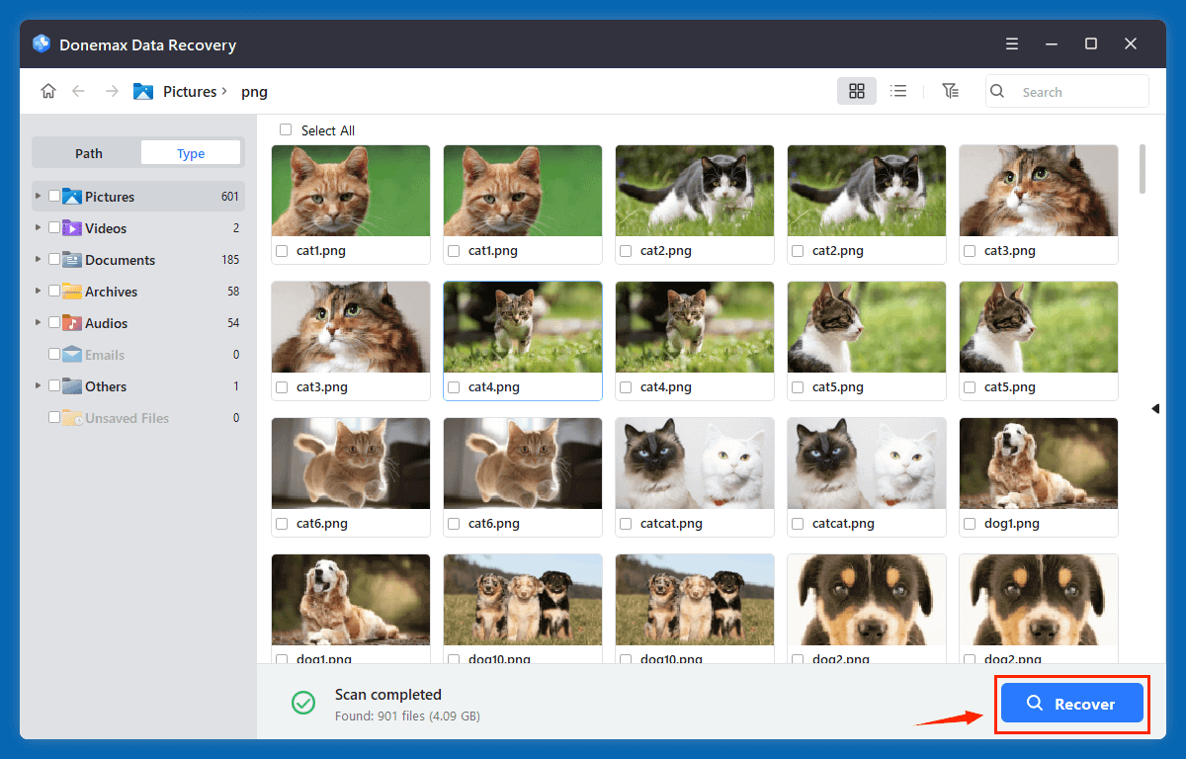Click the search magnifier icon
Image resolution: width=1186 pixels, height=759 pixels.
pyautogui.click(x=996, y=90)
